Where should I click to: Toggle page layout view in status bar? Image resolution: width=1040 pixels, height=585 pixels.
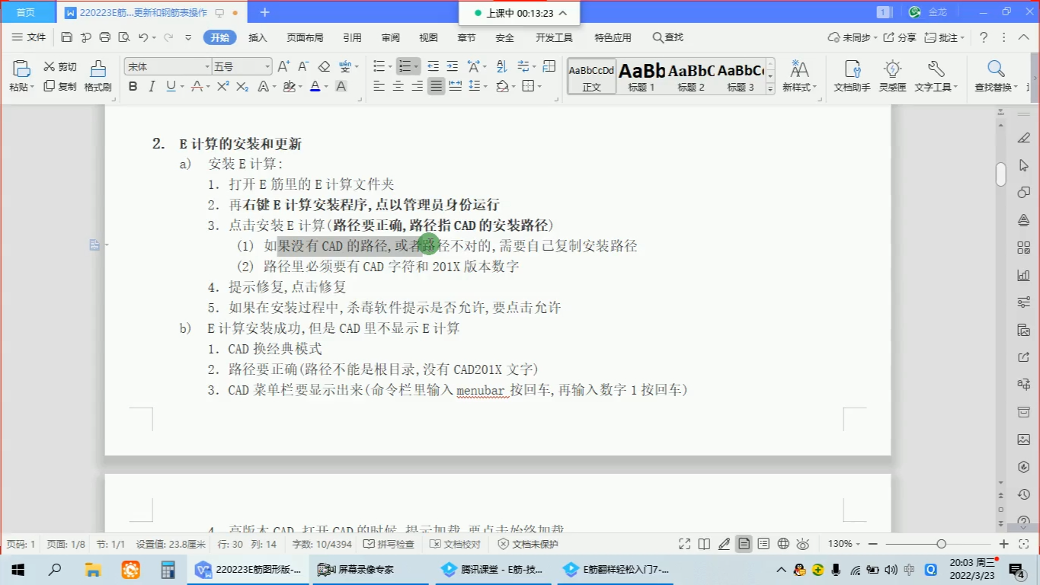click(744, 544)
